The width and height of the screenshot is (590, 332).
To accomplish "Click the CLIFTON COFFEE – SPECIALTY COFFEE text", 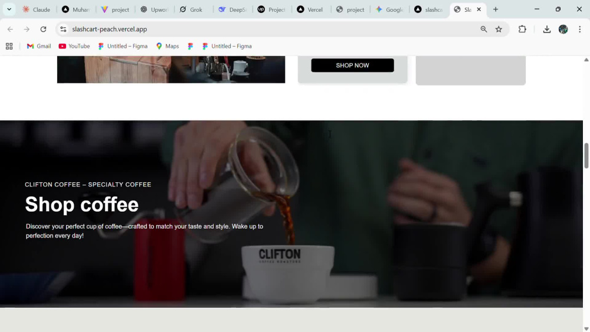I will click(x=88, y=185).
